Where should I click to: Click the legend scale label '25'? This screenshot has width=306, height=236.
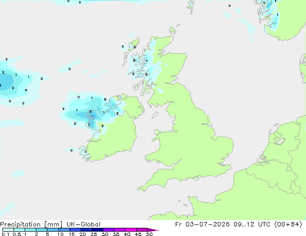(94, 234)
